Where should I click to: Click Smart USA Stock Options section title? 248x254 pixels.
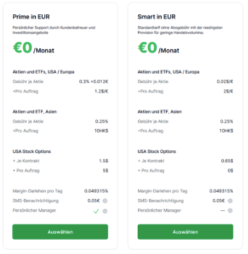pos(157,152)
